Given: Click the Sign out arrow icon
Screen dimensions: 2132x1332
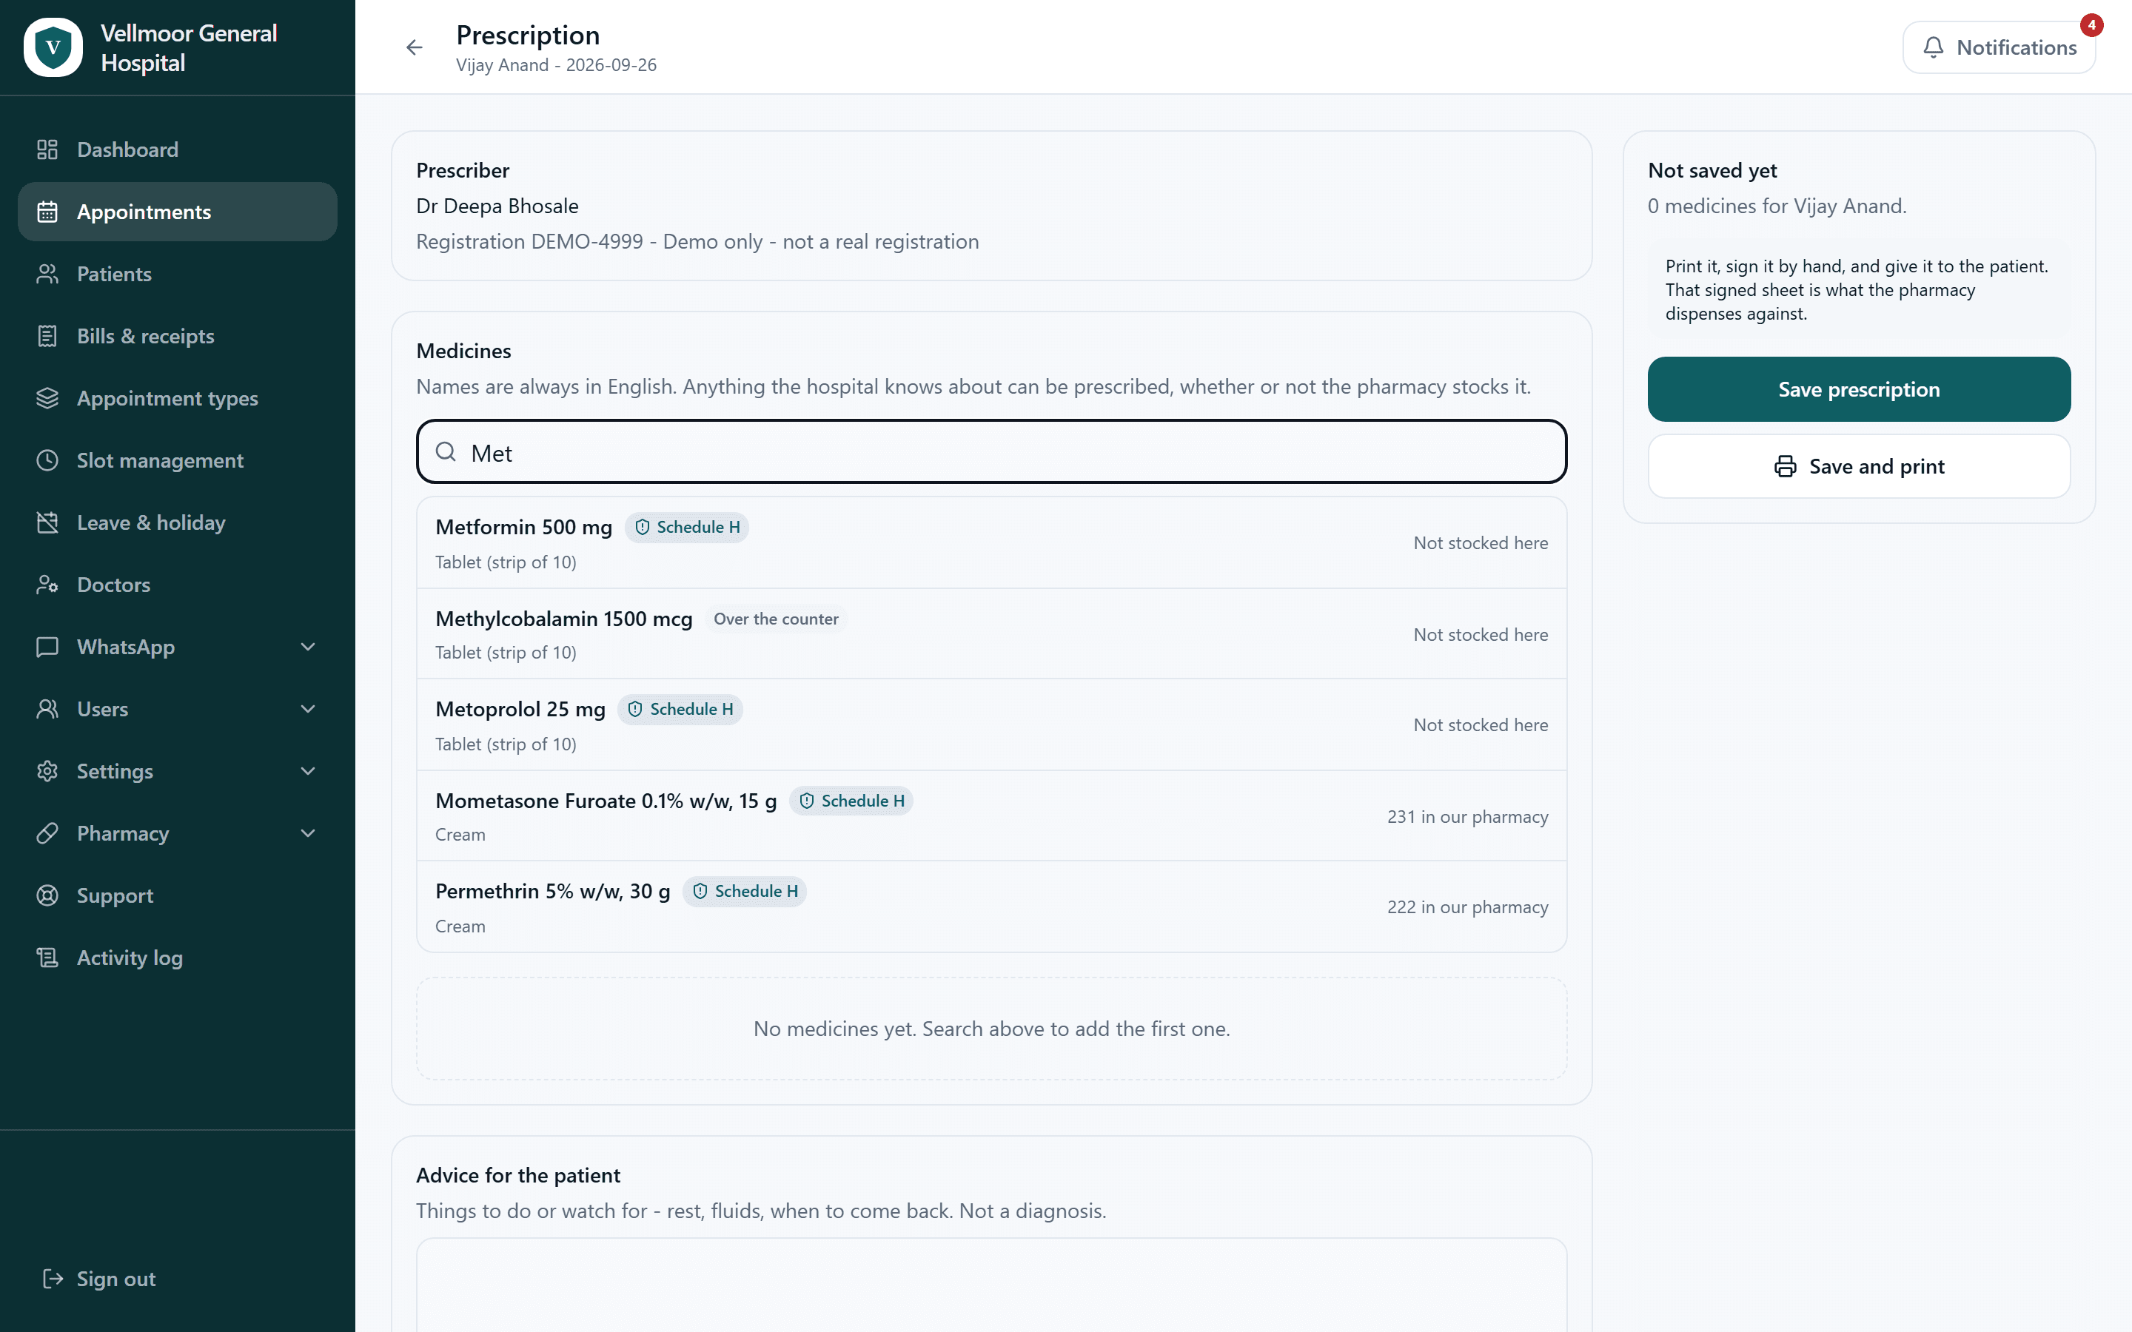Looking at the screenshot, I should [53, 1278].
